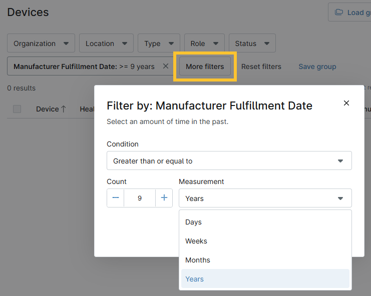Decrease count with the minus button
The height and width of the screenshot is (296, 371).
tap(116, 198)
